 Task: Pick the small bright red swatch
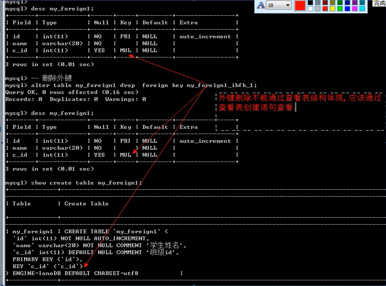click(325, 9)
